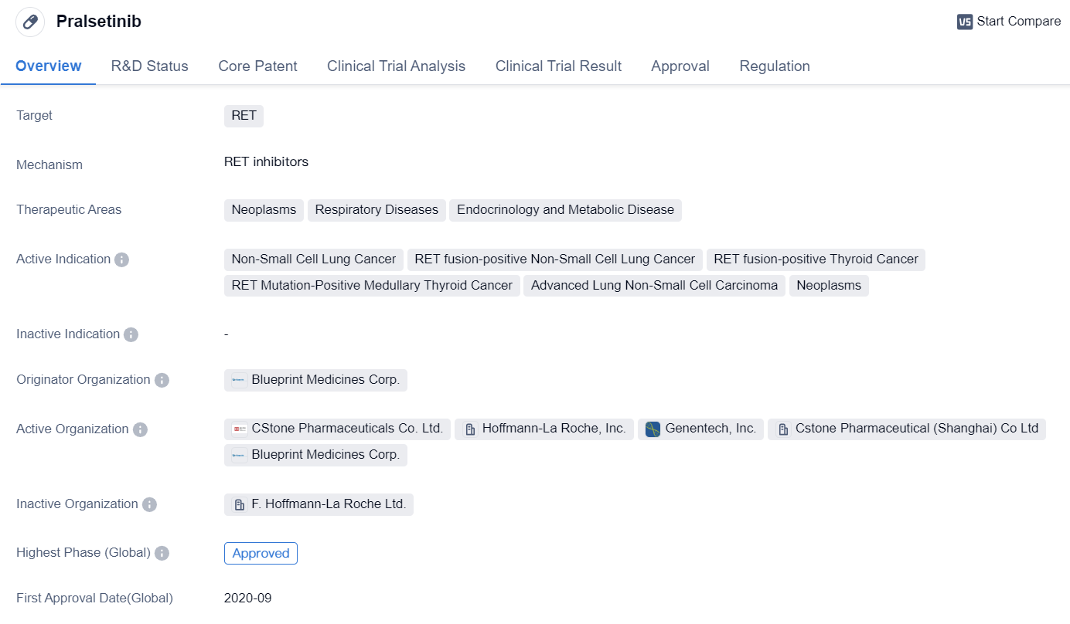
Task: Go to the Regulation tab
Action: pyautogui.click(x=774, y=66)
